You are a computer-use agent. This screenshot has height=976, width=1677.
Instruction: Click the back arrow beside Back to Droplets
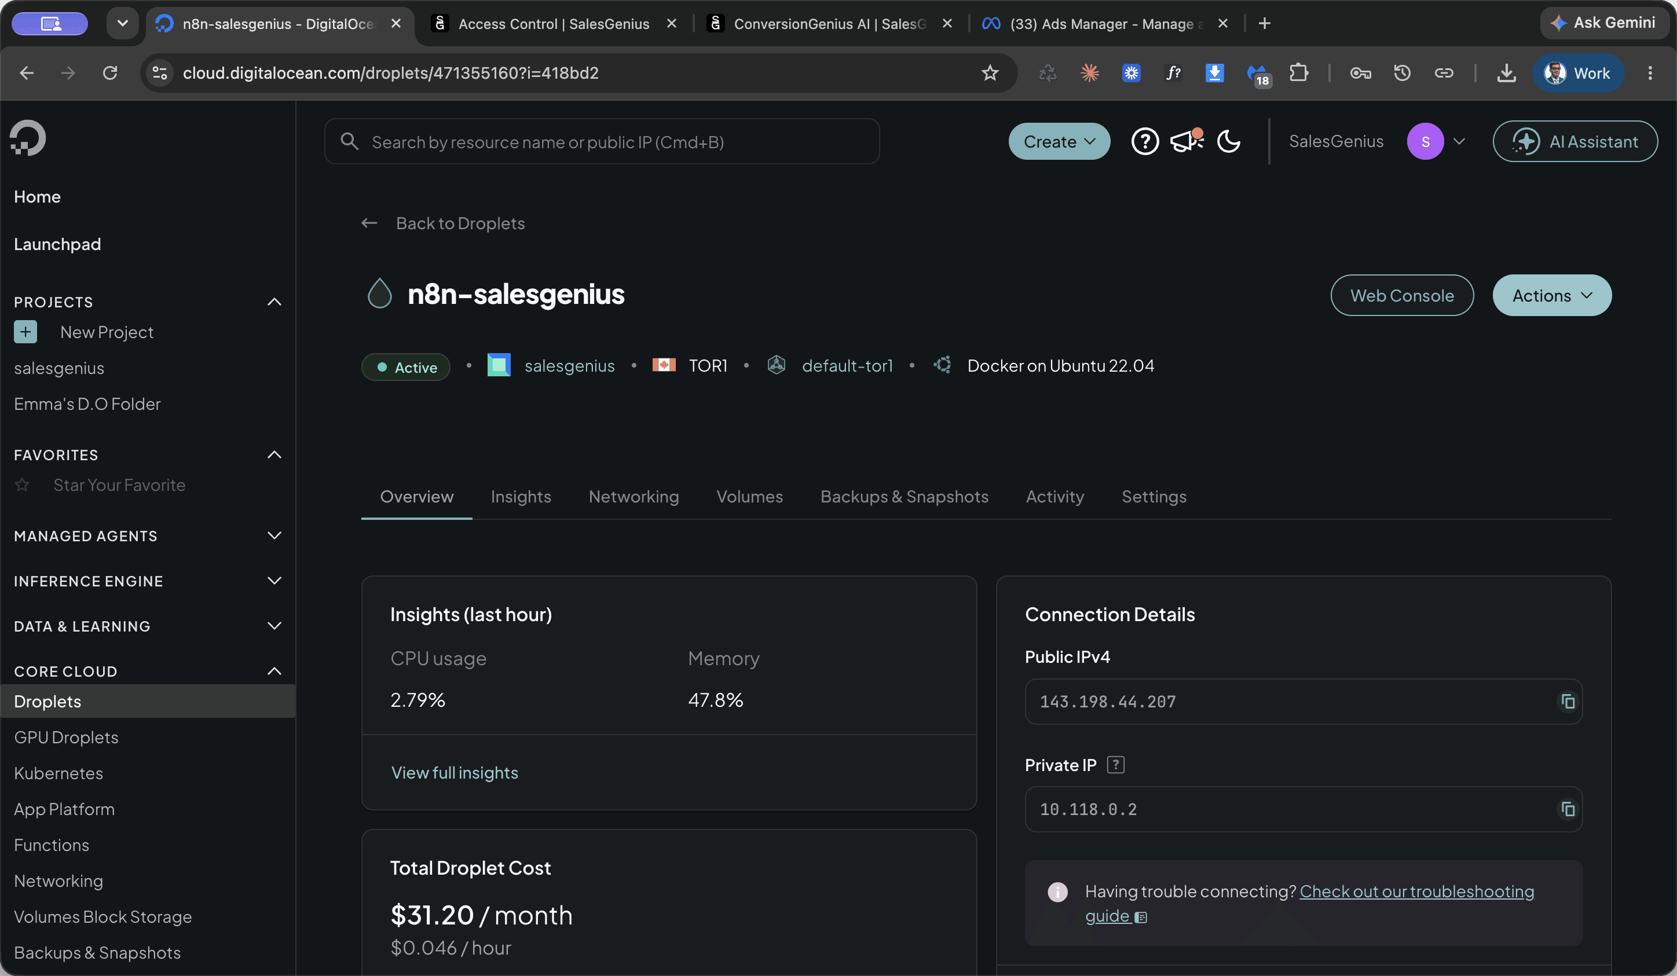pos(369,223)
